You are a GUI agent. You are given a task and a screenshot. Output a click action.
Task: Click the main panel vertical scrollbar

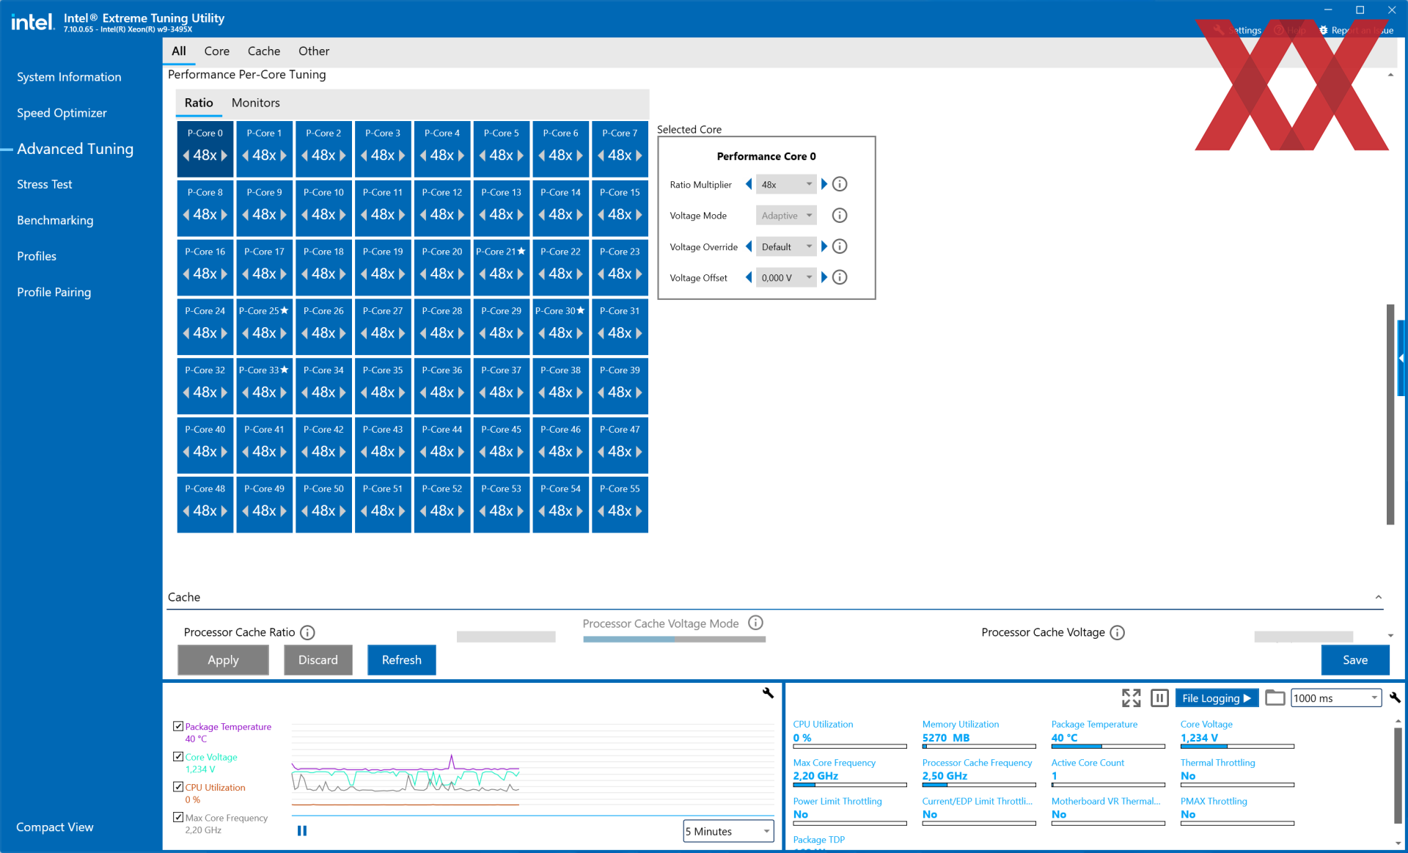pos(1390,414)
